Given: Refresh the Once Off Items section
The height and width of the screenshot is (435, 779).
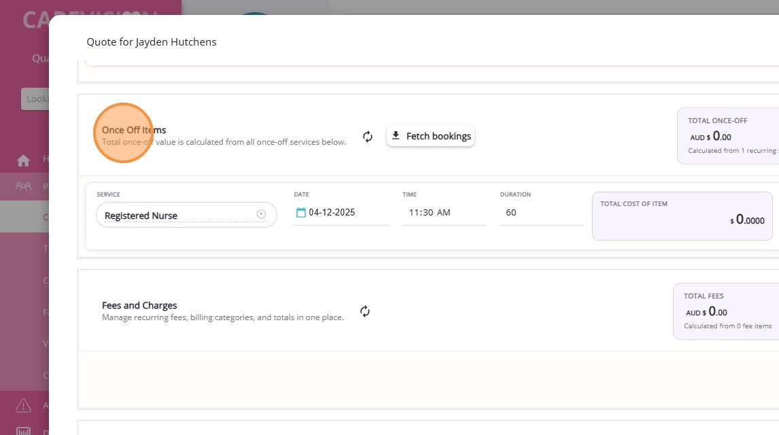Looking at the screenshot, I should pos(368,137).
